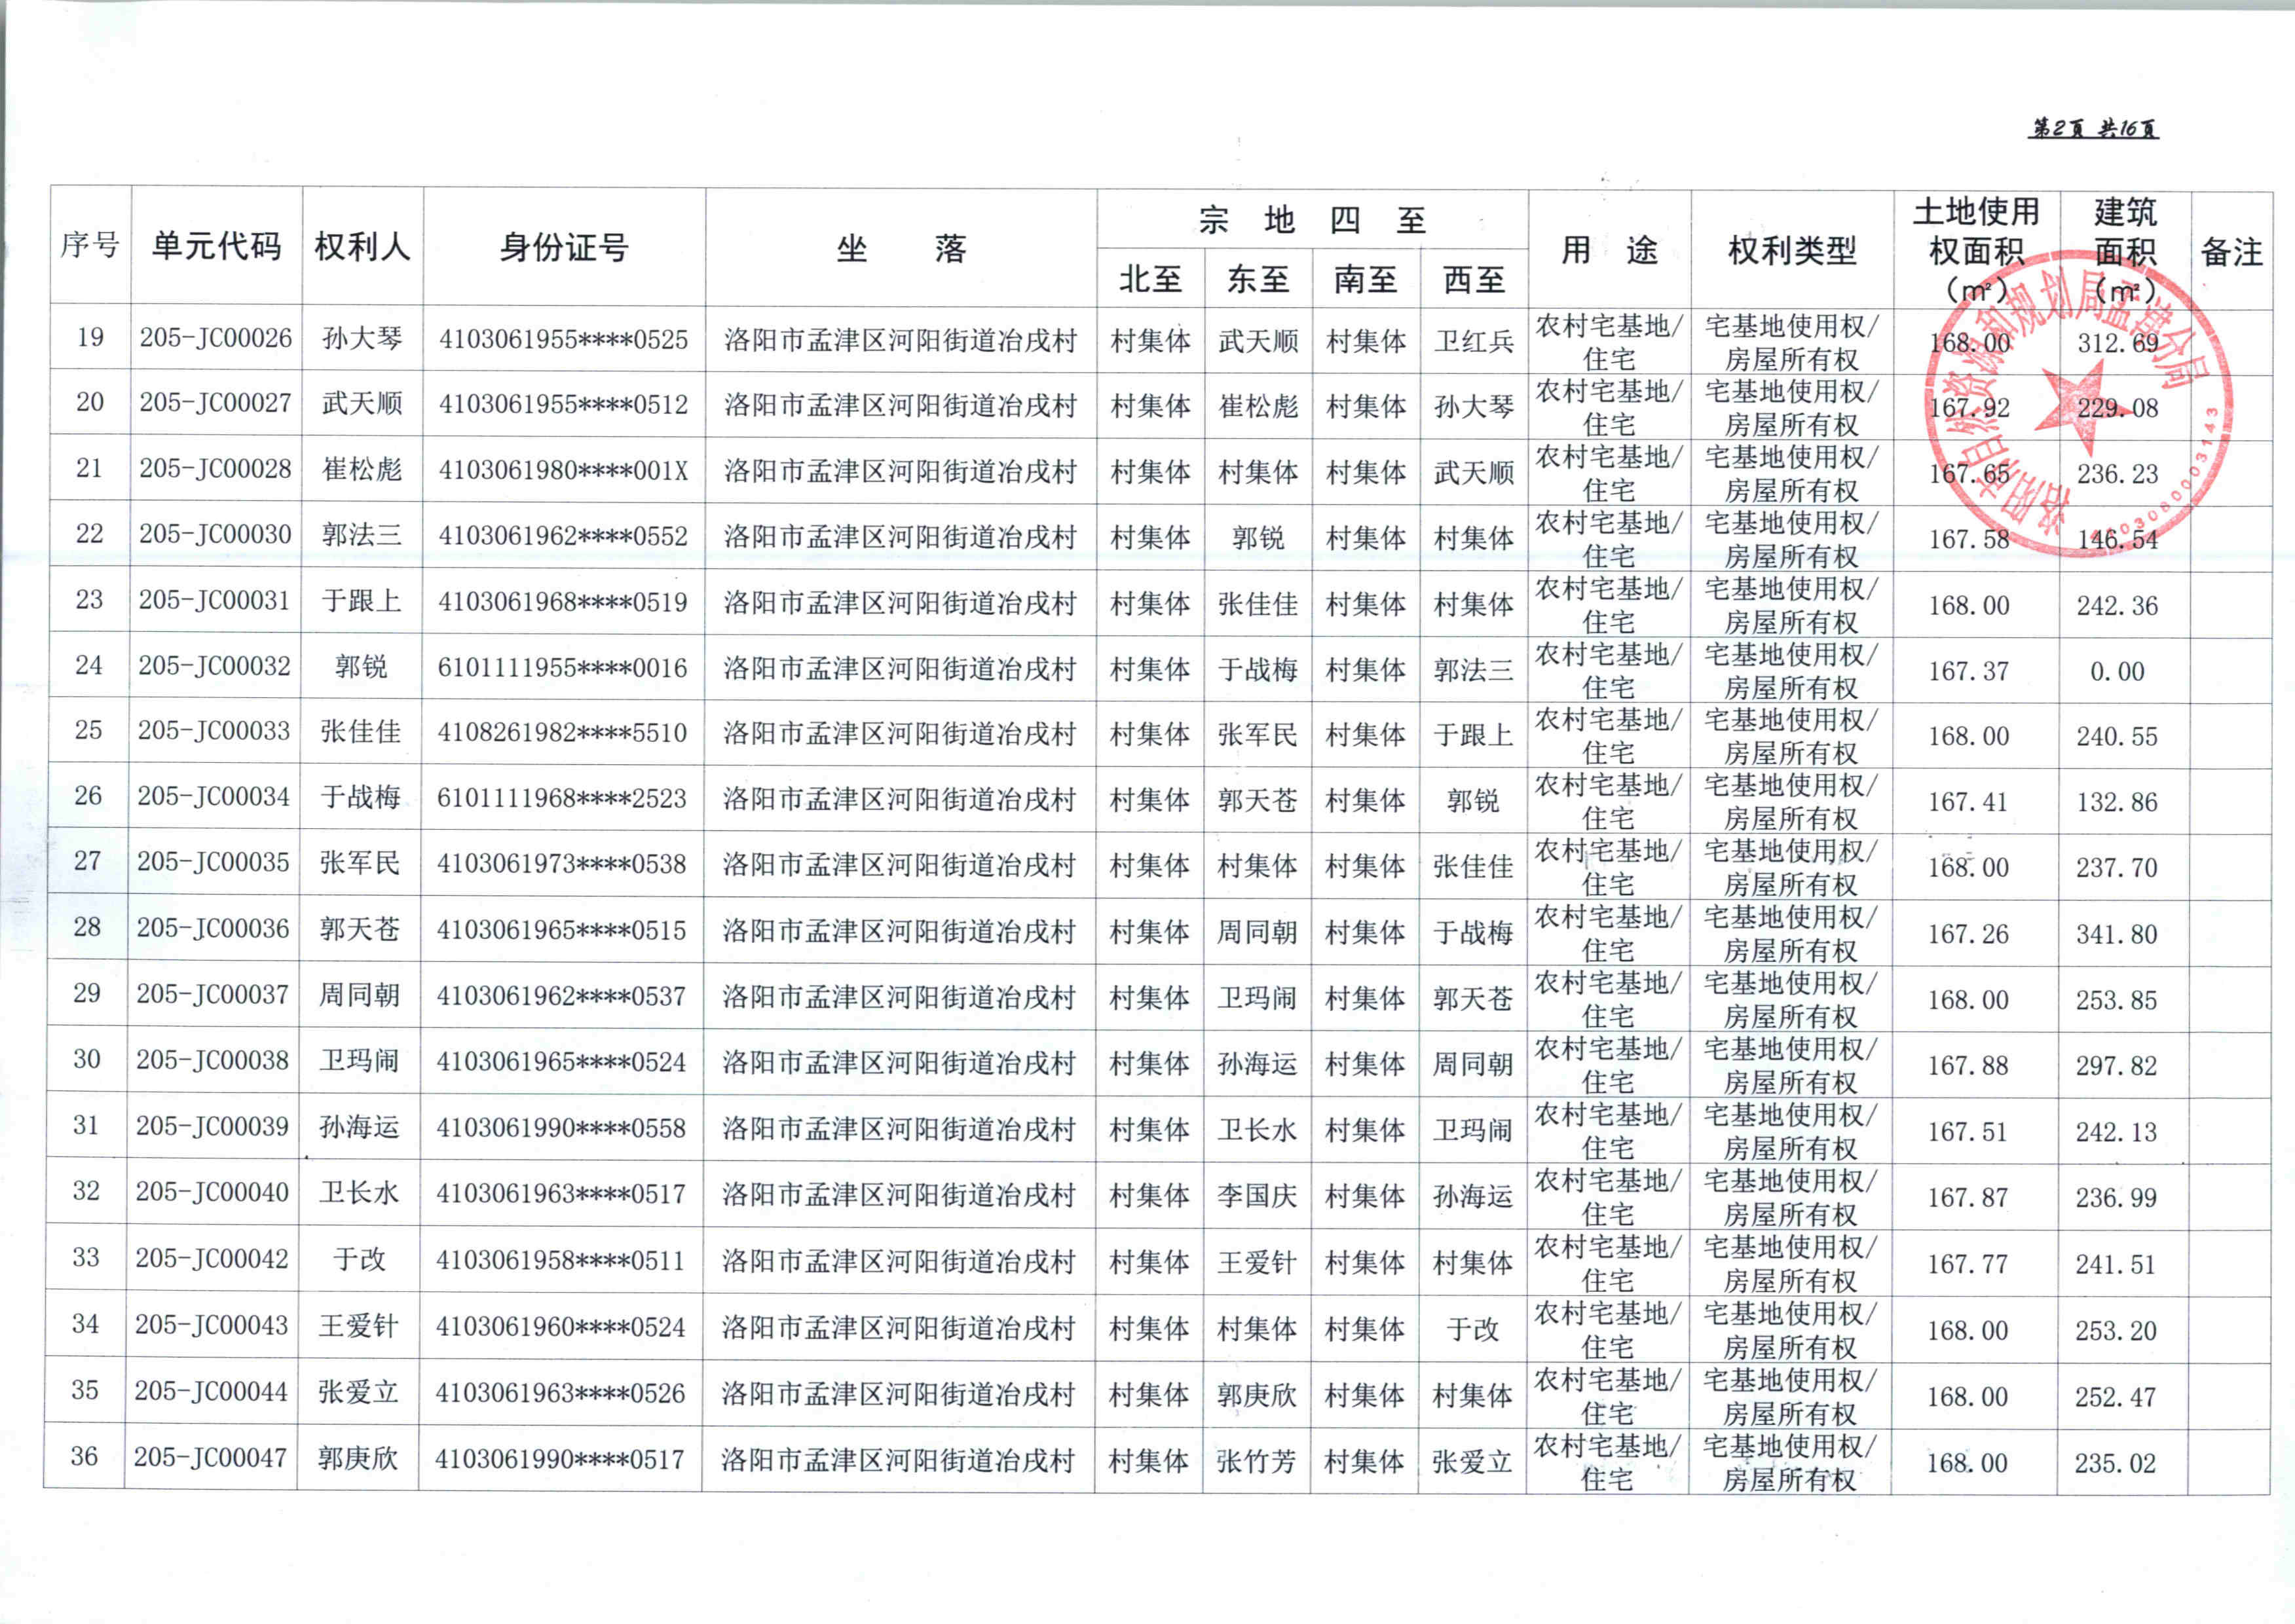Viewport: 2295px width, 1624px height.
Task: Click 李国庆 in the 东至 column
Action: click(x=1256, y=1196)
